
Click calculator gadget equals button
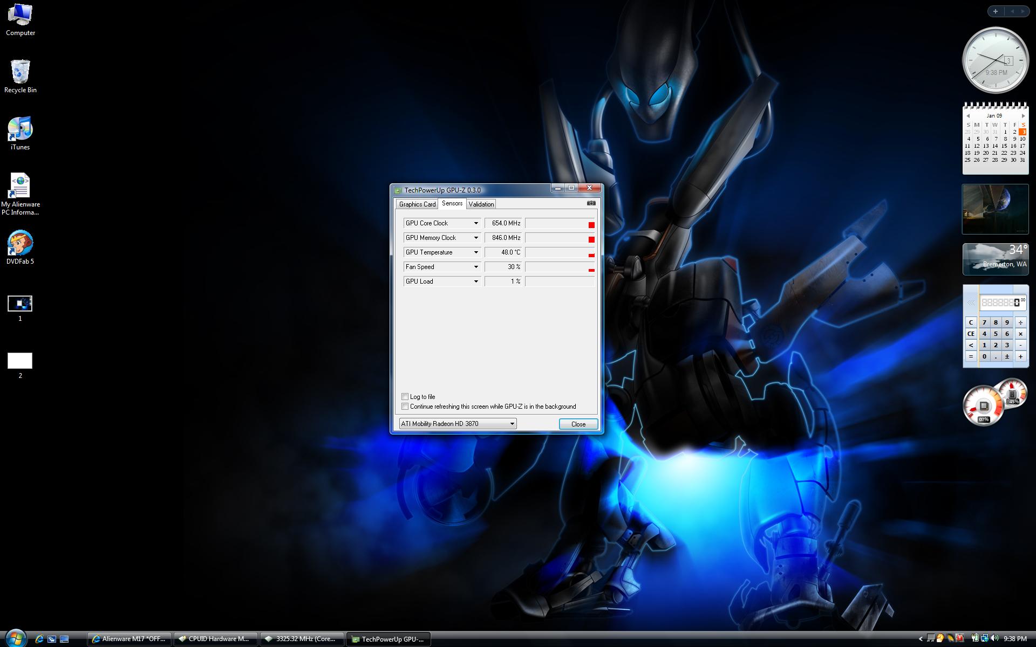(971, 356)
